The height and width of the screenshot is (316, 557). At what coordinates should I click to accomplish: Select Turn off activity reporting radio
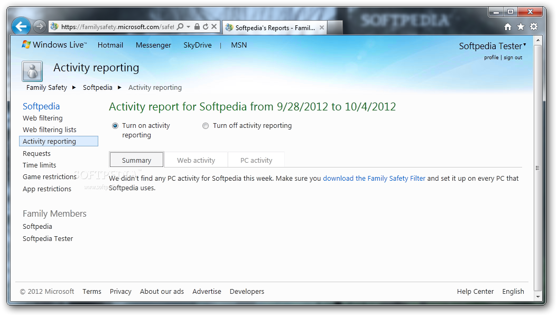click(x=206, y=126)
